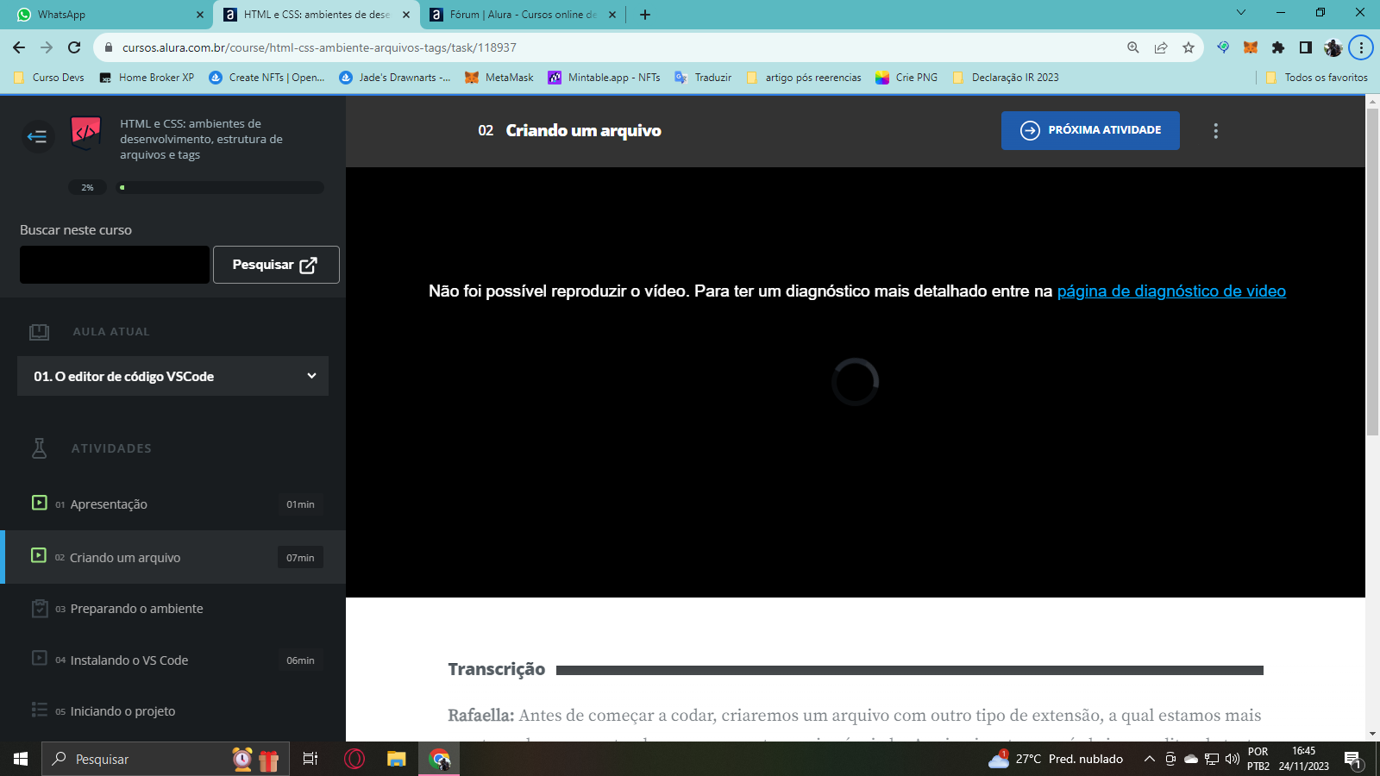Open activity 03 Preparando o ambiente

pyautogui.click(x=172, y=609)
